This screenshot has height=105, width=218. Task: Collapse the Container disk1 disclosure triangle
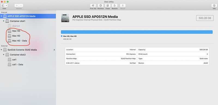click(4, 21)
